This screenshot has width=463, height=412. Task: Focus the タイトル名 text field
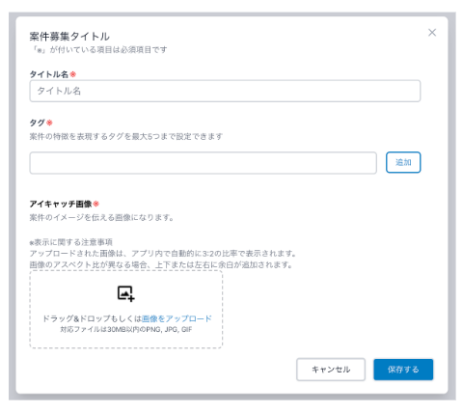point(225,91)
